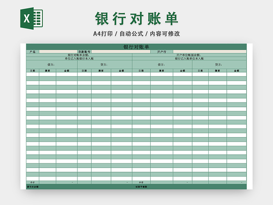Image resolution: width=273 pixels, height=205 pixels.
Task: Select the 户名 label cell
Action: (x=33, y=52)
